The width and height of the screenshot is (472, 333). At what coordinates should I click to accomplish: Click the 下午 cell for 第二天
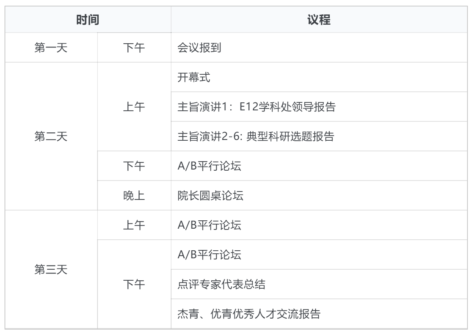134,166
